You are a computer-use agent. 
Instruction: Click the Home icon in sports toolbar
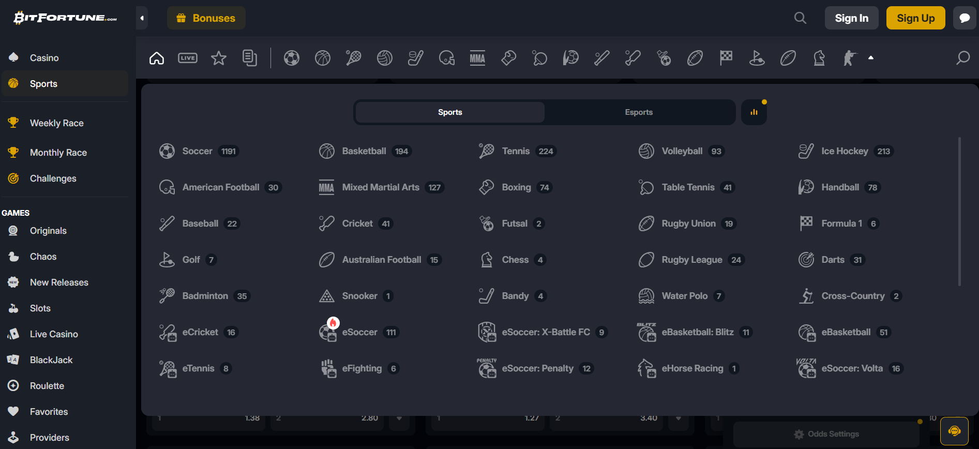click(x=157, y=58)
